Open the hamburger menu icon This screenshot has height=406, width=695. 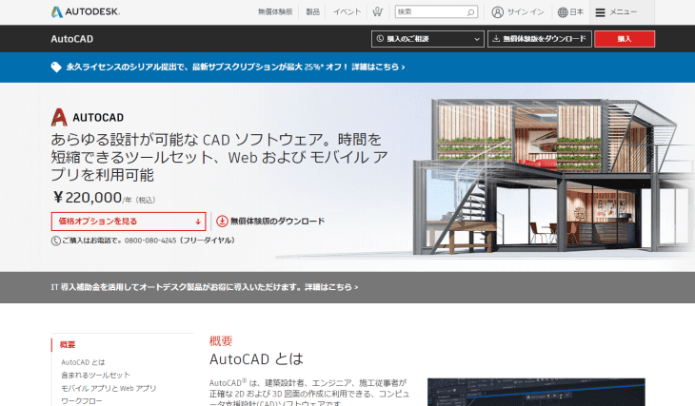(x=600, y=12)
